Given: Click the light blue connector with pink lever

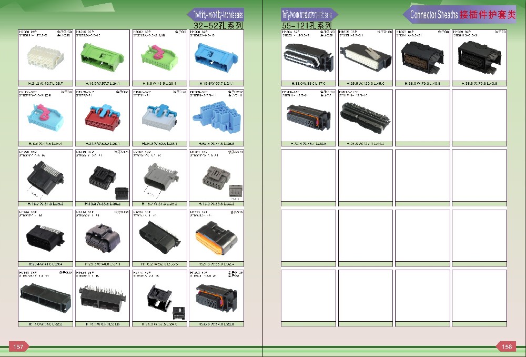Looking at the screenshot, I should click(45, 117).
